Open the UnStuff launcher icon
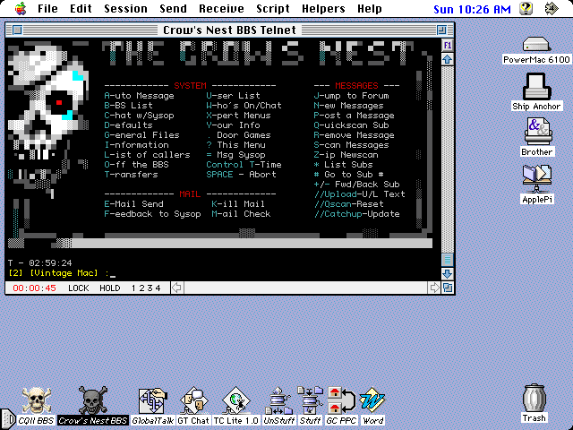 click(278, 400)
